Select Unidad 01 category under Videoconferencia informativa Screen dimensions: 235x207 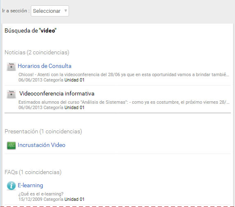(74, 107)
